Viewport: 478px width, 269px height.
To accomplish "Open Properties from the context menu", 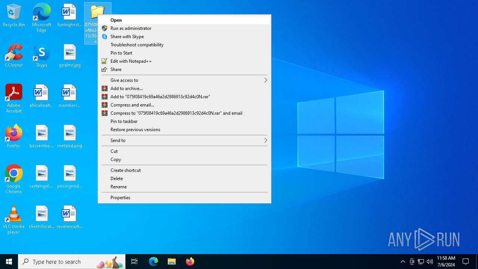I will click(184, 198).
